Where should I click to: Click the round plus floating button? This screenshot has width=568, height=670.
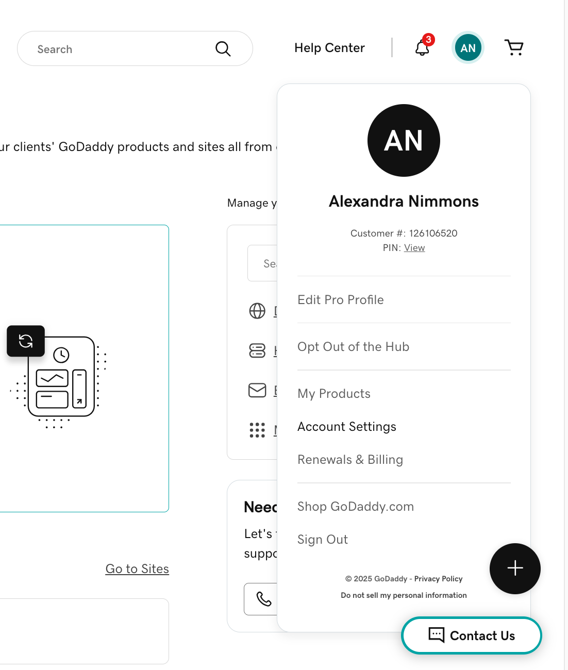[x=515, y=568]
